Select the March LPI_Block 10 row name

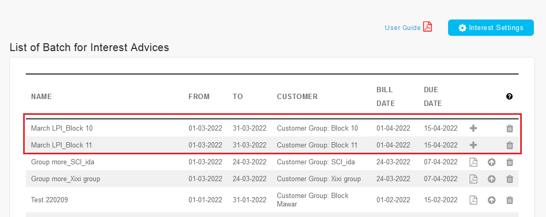coord(62,128)
